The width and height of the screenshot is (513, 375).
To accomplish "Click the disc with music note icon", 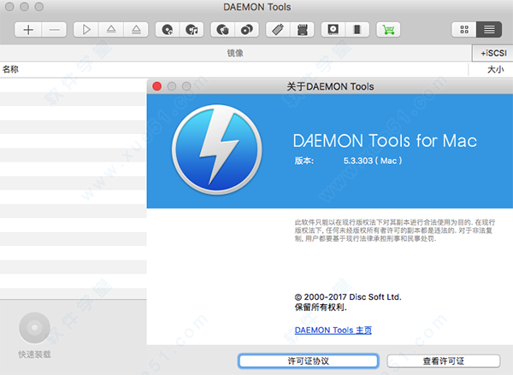I will coord(192,30).
